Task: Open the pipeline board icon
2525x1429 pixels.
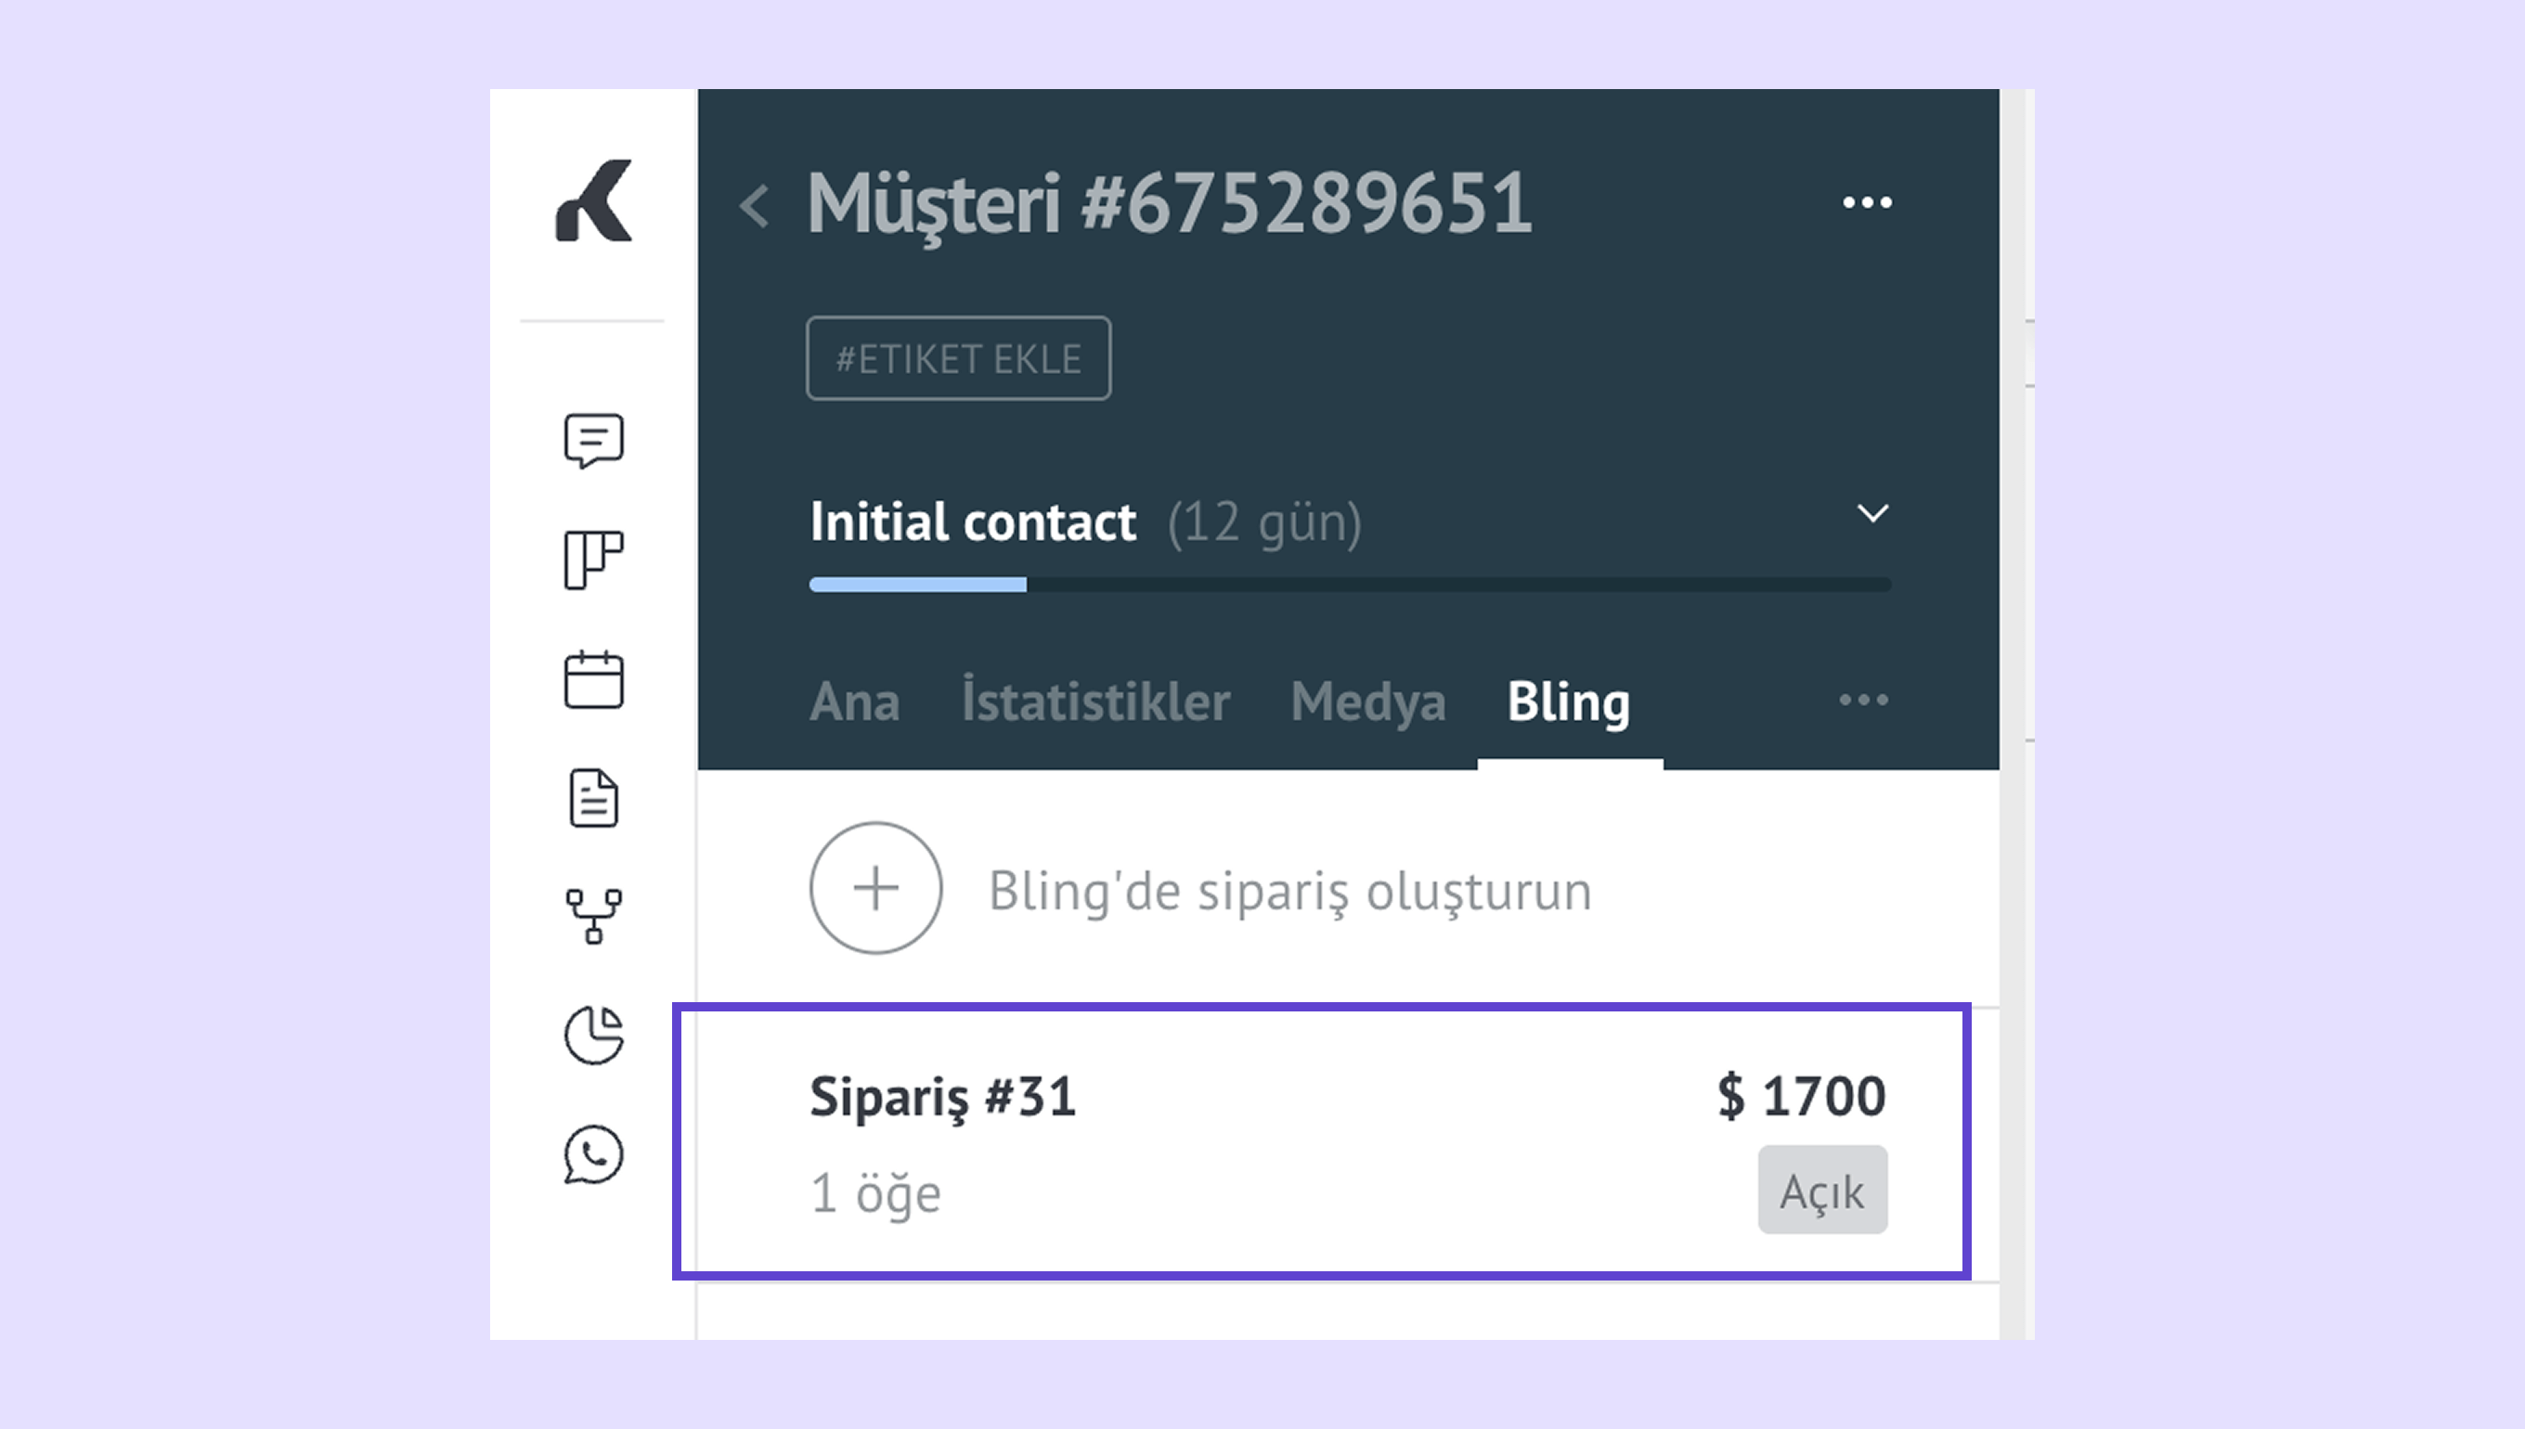Action: click(594, 560)
